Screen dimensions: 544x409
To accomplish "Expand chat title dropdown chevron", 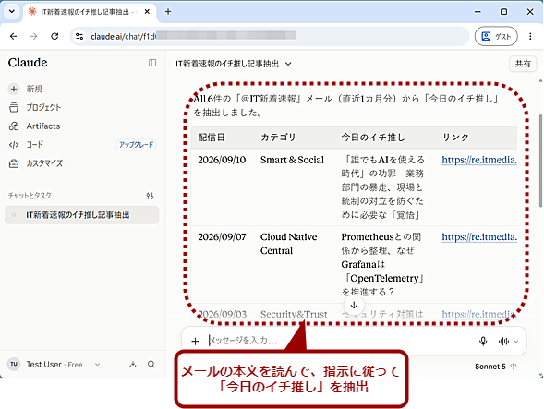I will click(288, 64).
